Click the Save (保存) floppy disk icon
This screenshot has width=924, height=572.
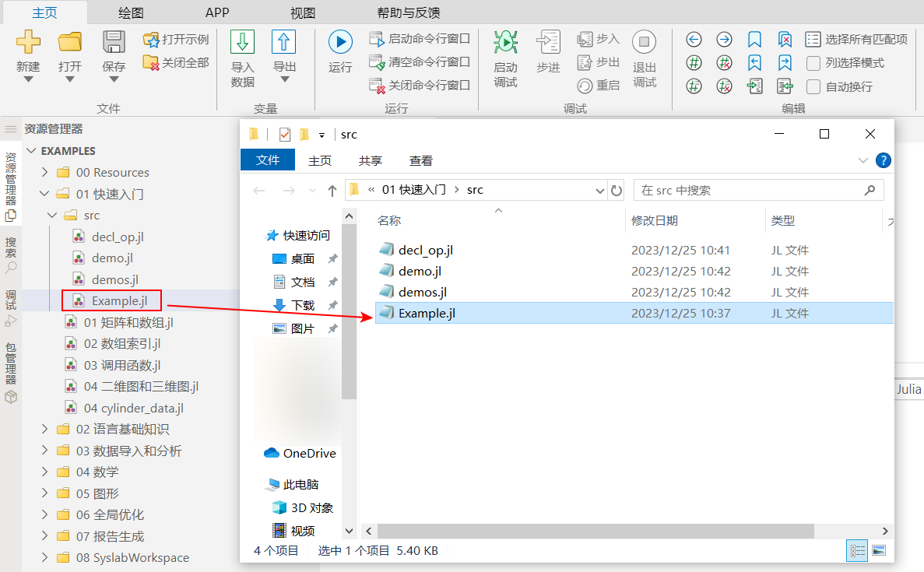114,43
